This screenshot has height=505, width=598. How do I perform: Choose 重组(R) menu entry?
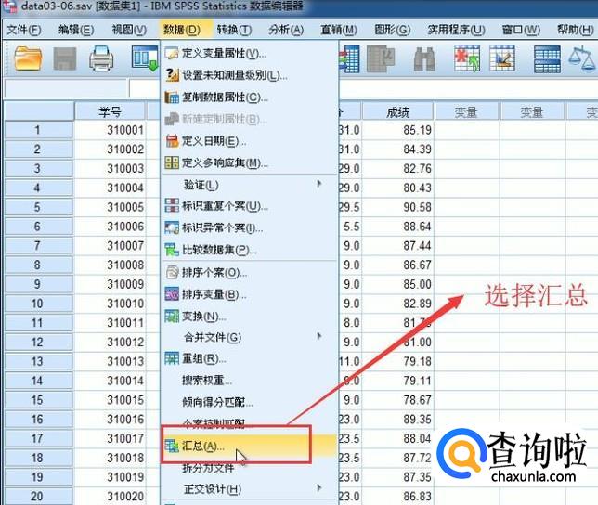tap(250, 358)
